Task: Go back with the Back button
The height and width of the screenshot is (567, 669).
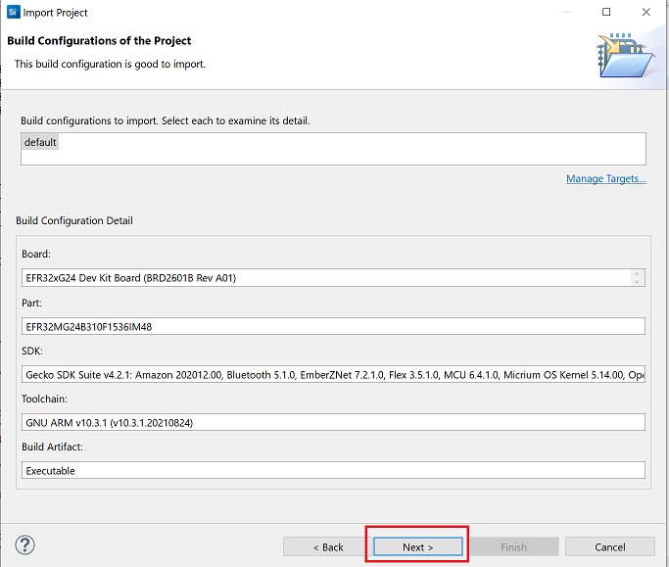Action: (328, 546)
